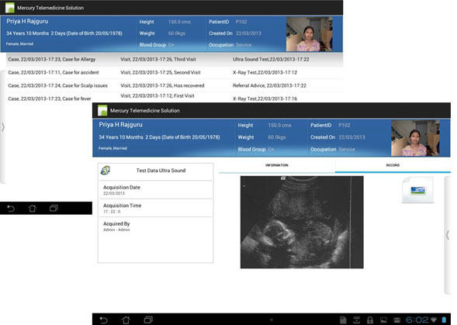
Task: Tap the ultrasound scan image
Action: pos(302,222)
